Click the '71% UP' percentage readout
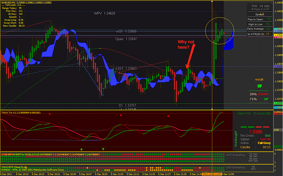Image resolution: width=283 pixels, height=176 pixels. (x=259, y=99)
